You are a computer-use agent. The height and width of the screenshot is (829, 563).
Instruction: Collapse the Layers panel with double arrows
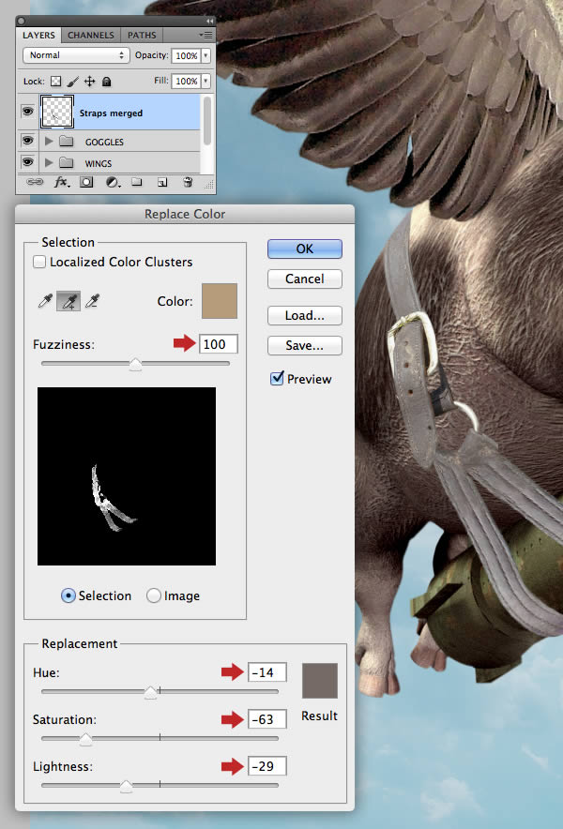tap(209, 22)
